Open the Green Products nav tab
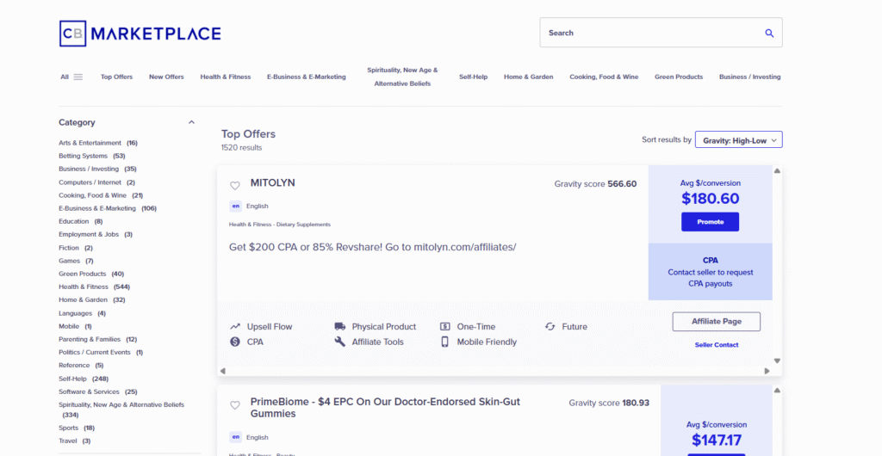882x456 pixels. pos(679,77)
